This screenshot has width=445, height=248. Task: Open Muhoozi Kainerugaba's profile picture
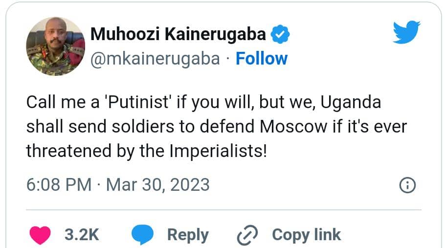click(55, 46)
